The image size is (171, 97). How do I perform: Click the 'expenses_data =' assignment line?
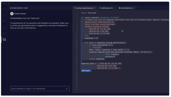(101, 64)
